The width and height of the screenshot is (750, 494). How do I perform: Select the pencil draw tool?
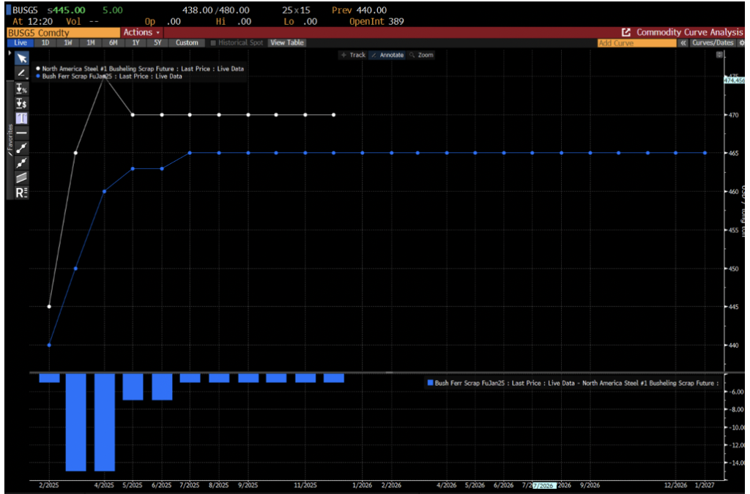coord(21,73)
